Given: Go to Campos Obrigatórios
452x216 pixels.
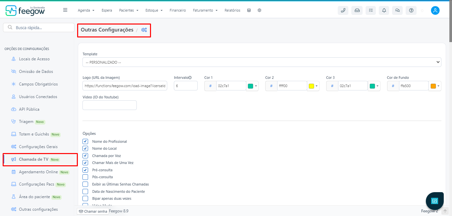Looking at the screenshot, I should click(x=38, y=84).
